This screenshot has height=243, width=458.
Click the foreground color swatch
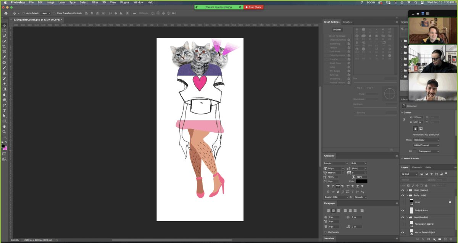[3, 146]
